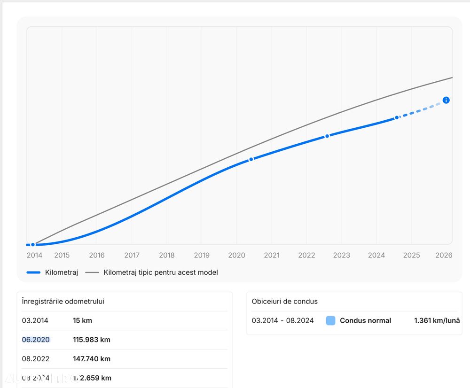The height and width of the screenshot is (388, 470).
Task: Select the Condus normal label
Action: (365, 321)
